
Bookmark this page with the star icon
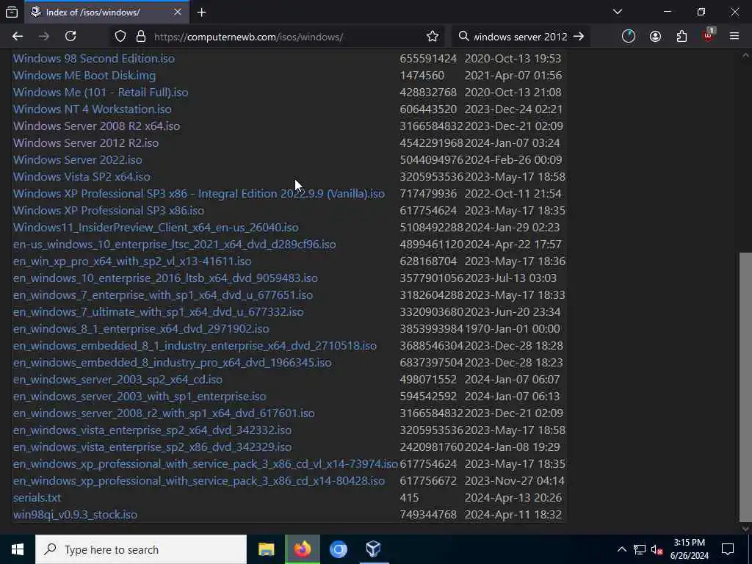pyautogui.click(x=433, y=37)
